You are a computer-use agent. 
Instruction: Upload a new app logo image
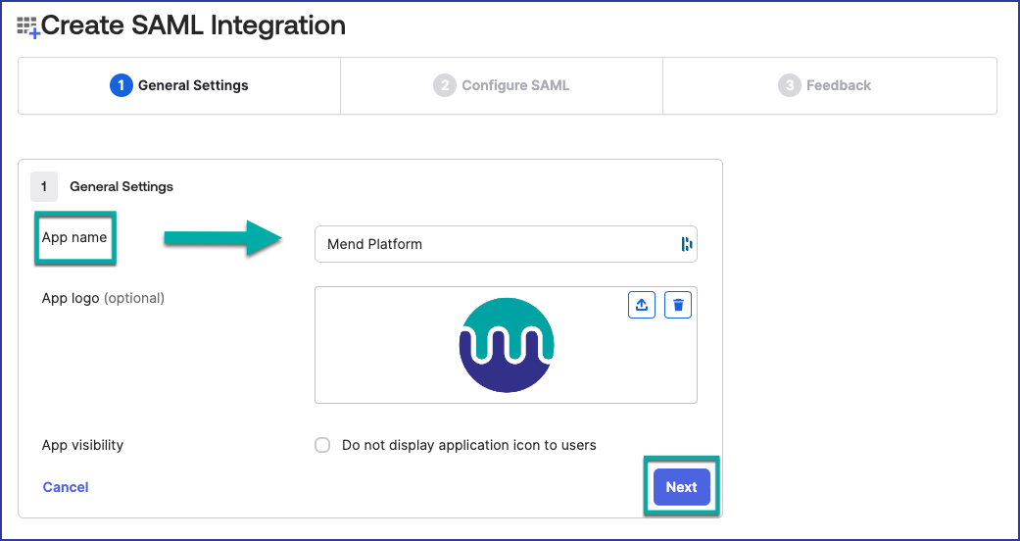click(641, 305)
